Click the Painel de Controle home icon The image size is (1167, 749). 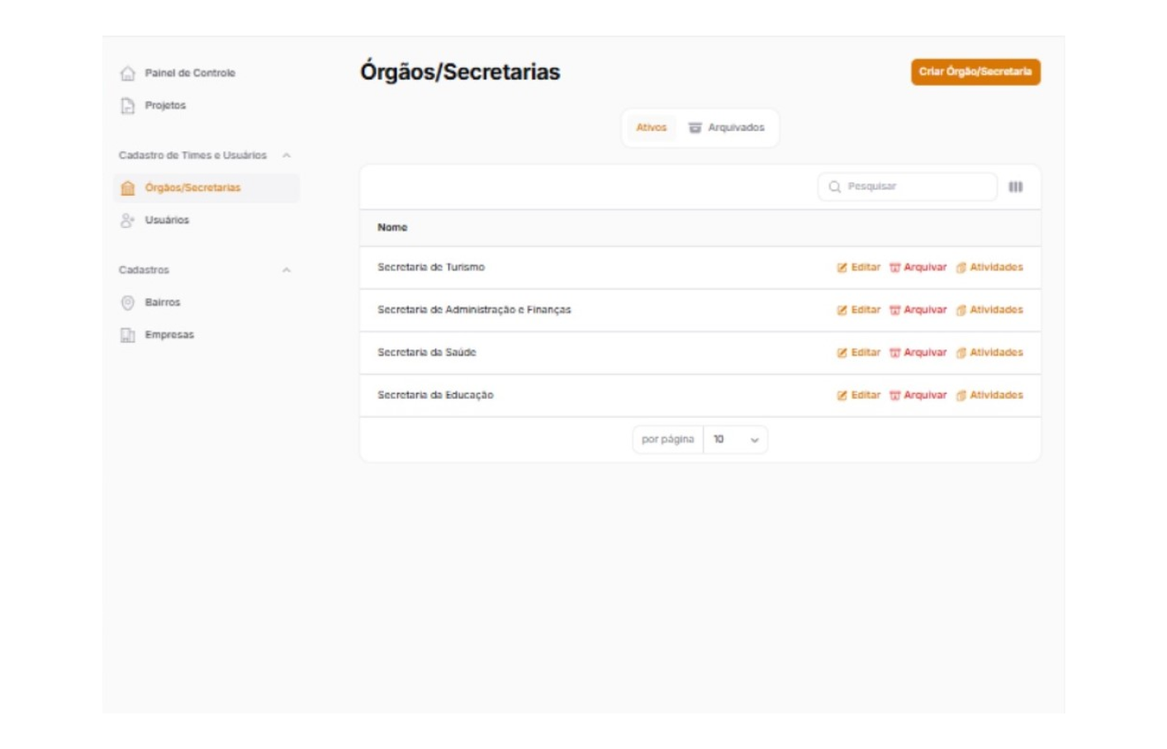(128, 73)
